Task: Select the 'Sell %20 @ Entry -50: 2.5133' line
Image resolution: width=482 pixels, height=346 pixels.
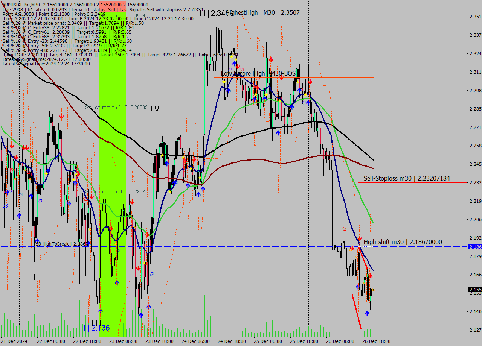Action: tap(64, 46)
